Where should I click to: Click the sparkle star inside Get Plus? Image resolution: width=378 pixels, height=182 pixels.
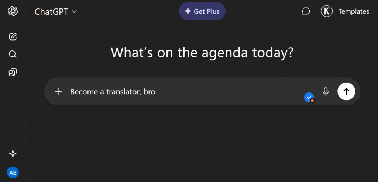tap(188, 11)
